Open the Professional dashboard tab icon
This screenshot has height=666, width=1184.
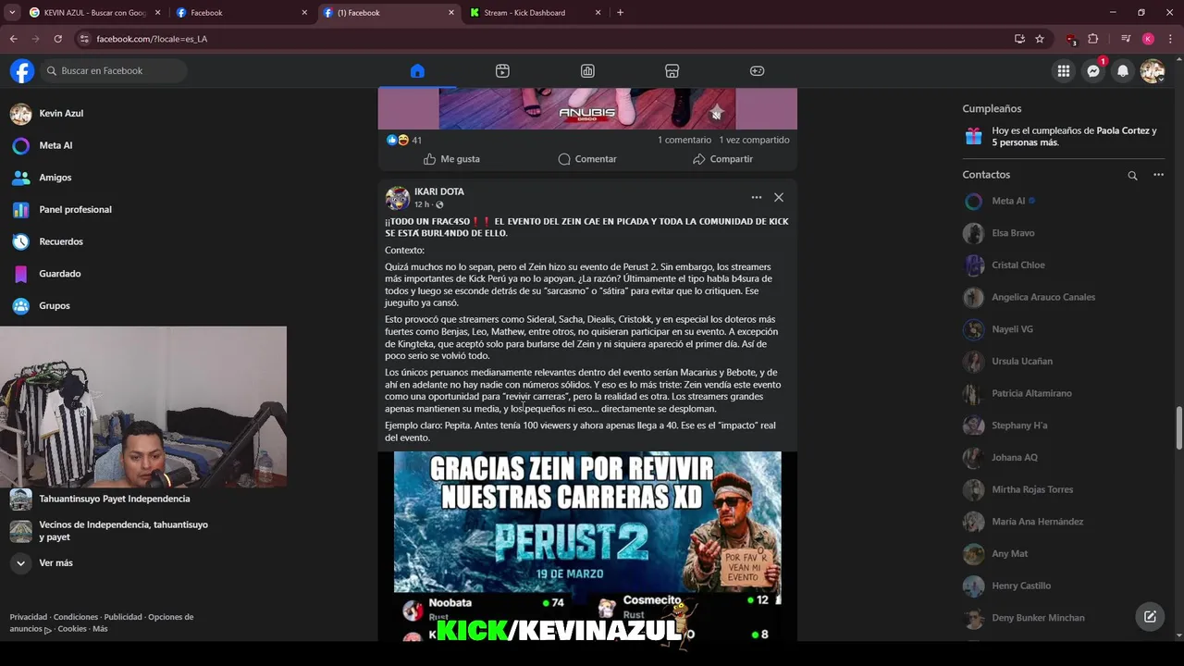(x=587, y=71)
